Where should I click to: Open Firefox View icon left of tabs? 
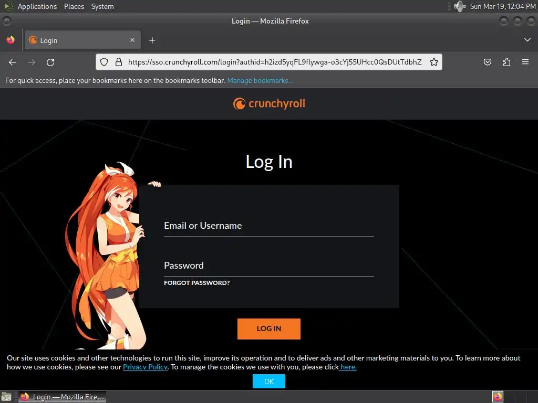tap(11, 40)
